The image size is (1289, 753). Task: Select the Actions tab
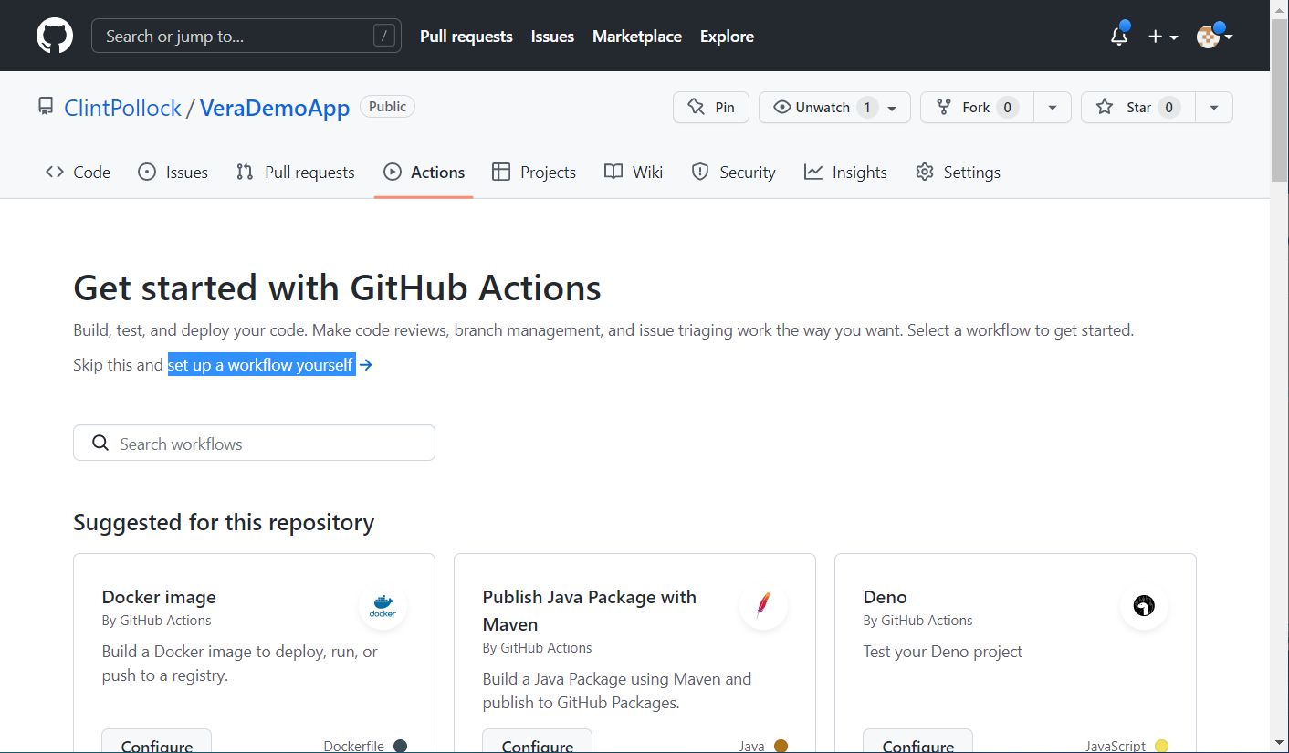(x=424, y=172)
